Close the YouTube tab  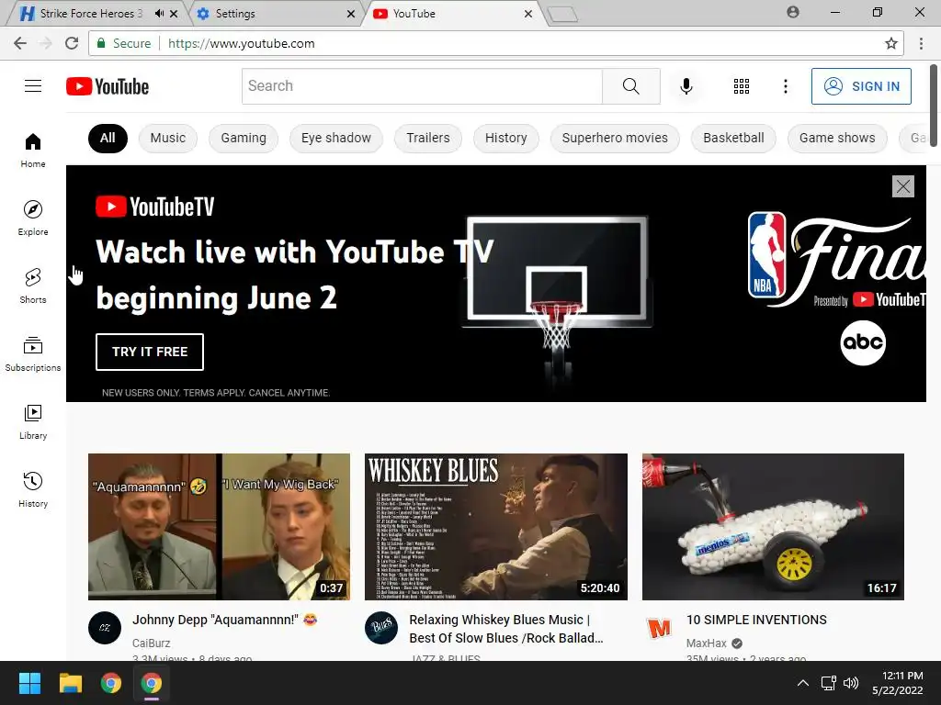(528, 13)
